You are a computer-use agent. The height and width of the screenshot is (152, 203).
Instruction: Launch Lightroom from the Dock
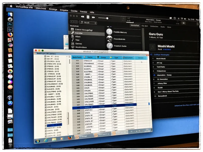tap(10, 29)
